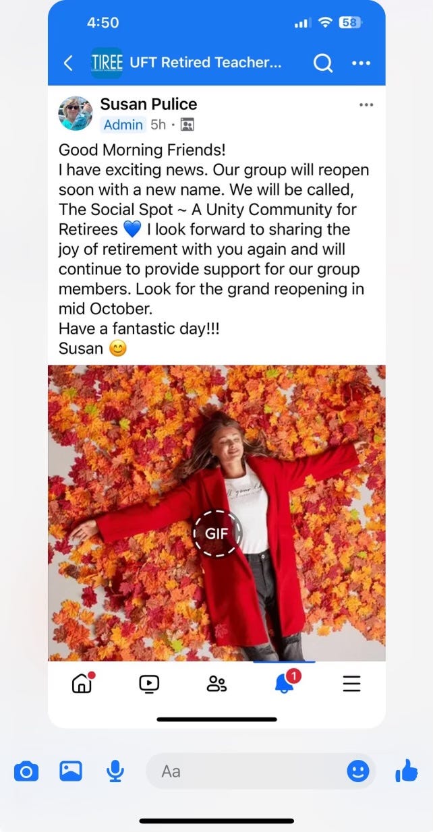Open the post options ellipsis menu
Viewport: 433px width, 832px height.
[x=366, y=105]
